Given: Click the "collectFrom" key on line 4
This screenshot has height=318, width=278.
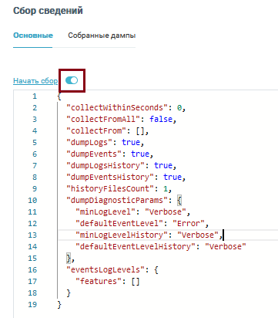Looking at the screenshot, I should click(x=96, y=130).
